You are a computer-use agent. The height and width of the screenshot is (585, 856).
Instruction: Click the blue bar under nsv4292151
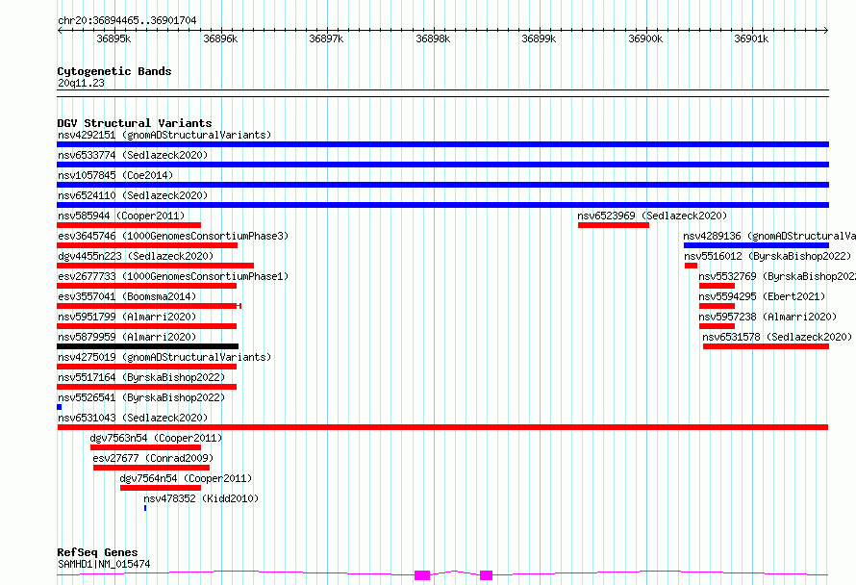[x=442, y=144]
